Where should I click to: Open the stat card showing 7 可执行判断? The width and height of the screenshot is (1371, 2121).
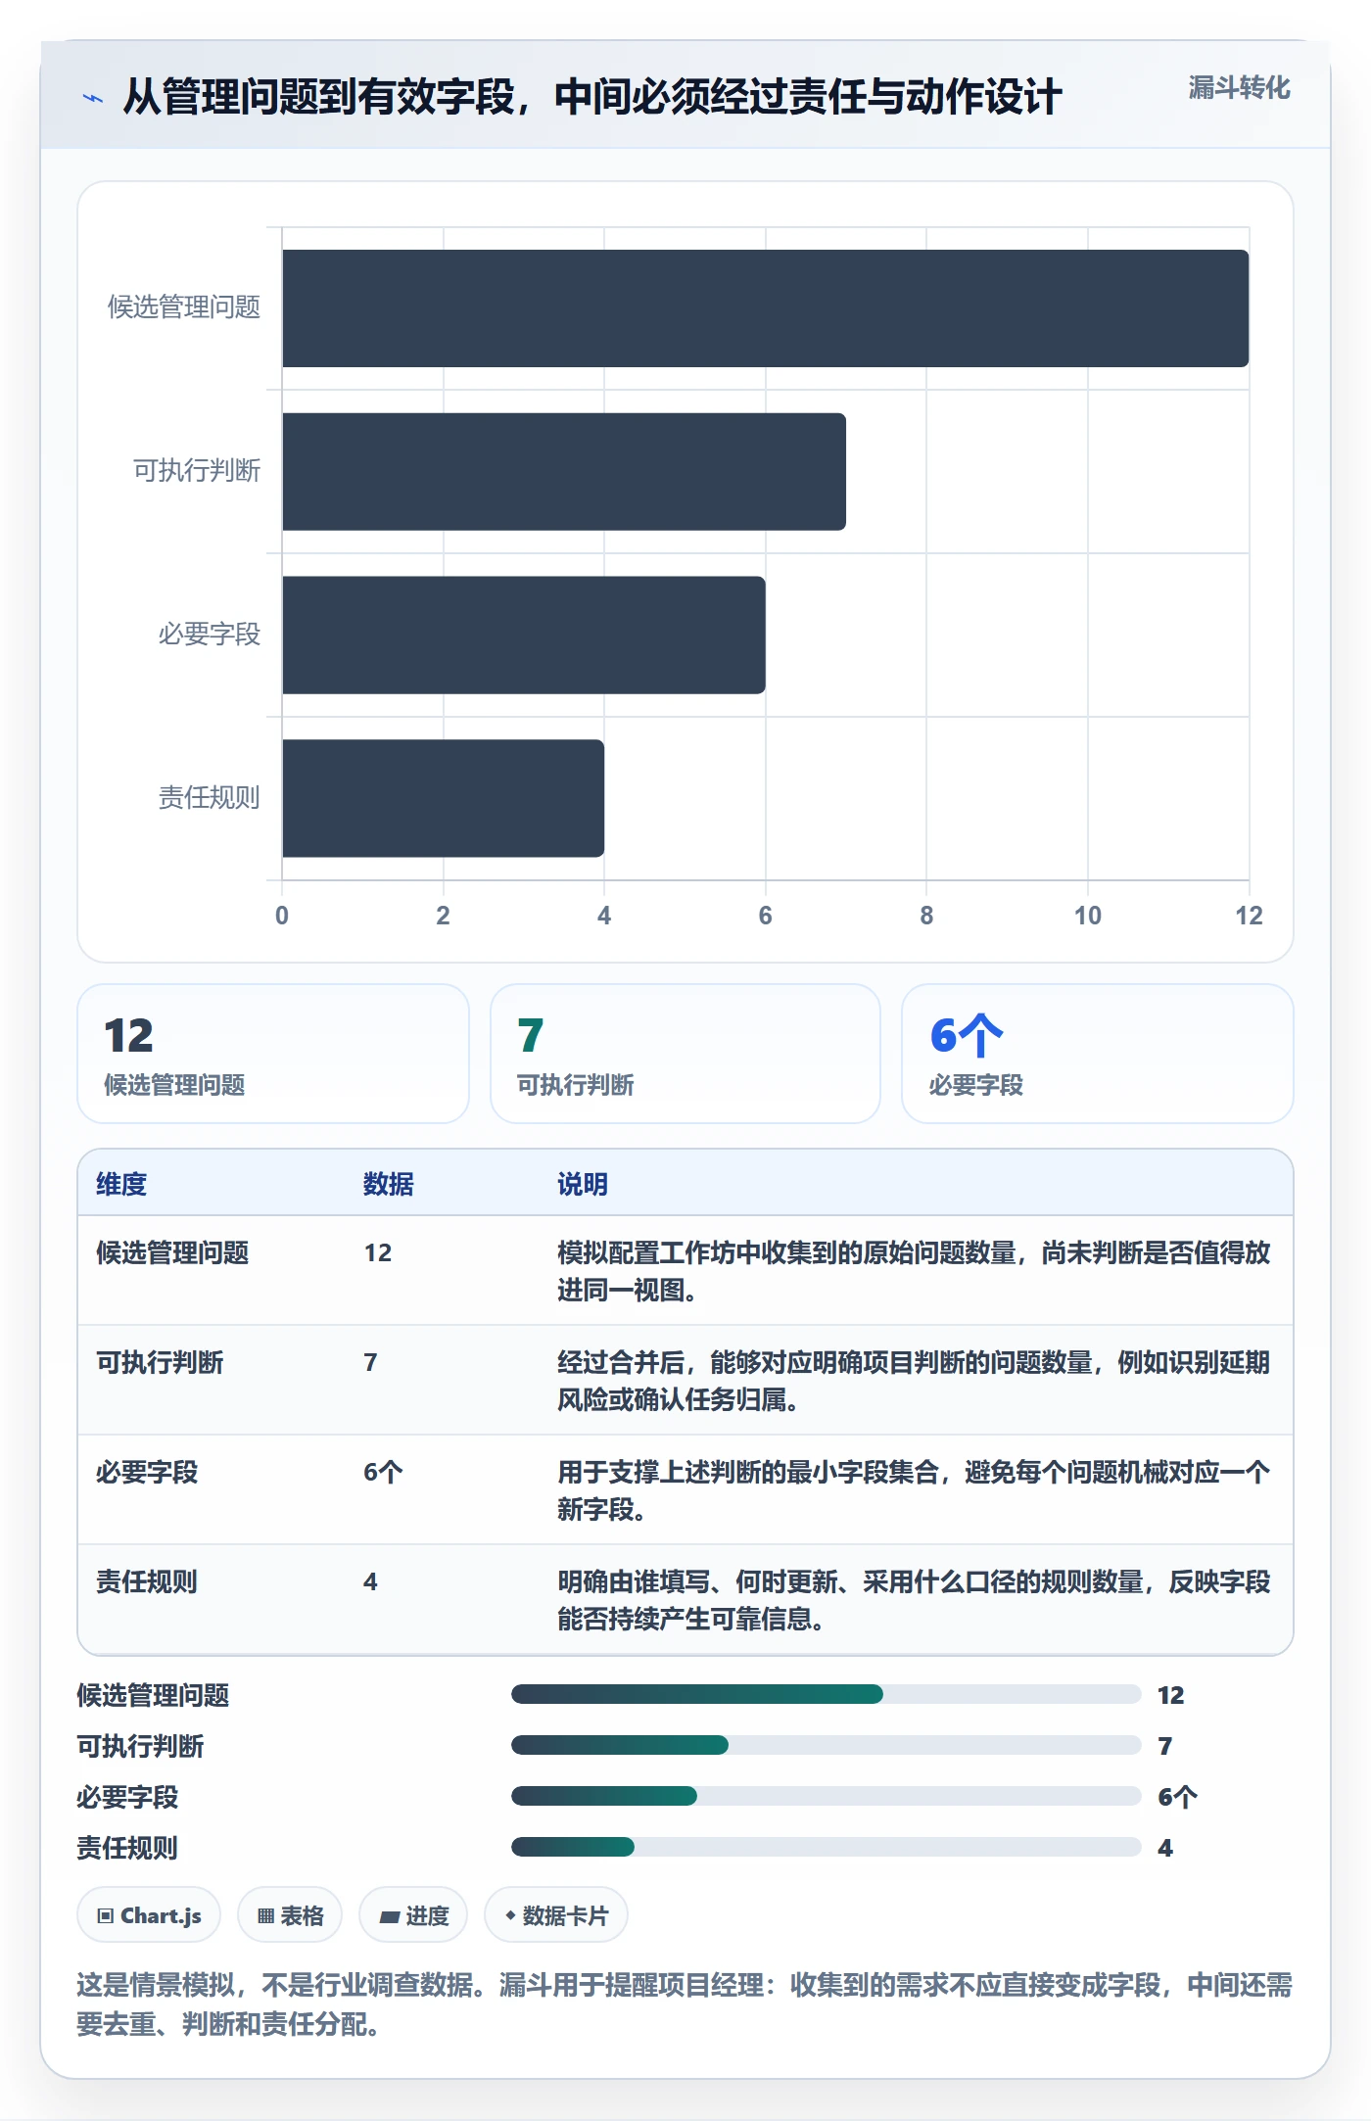coord(685,1054)
